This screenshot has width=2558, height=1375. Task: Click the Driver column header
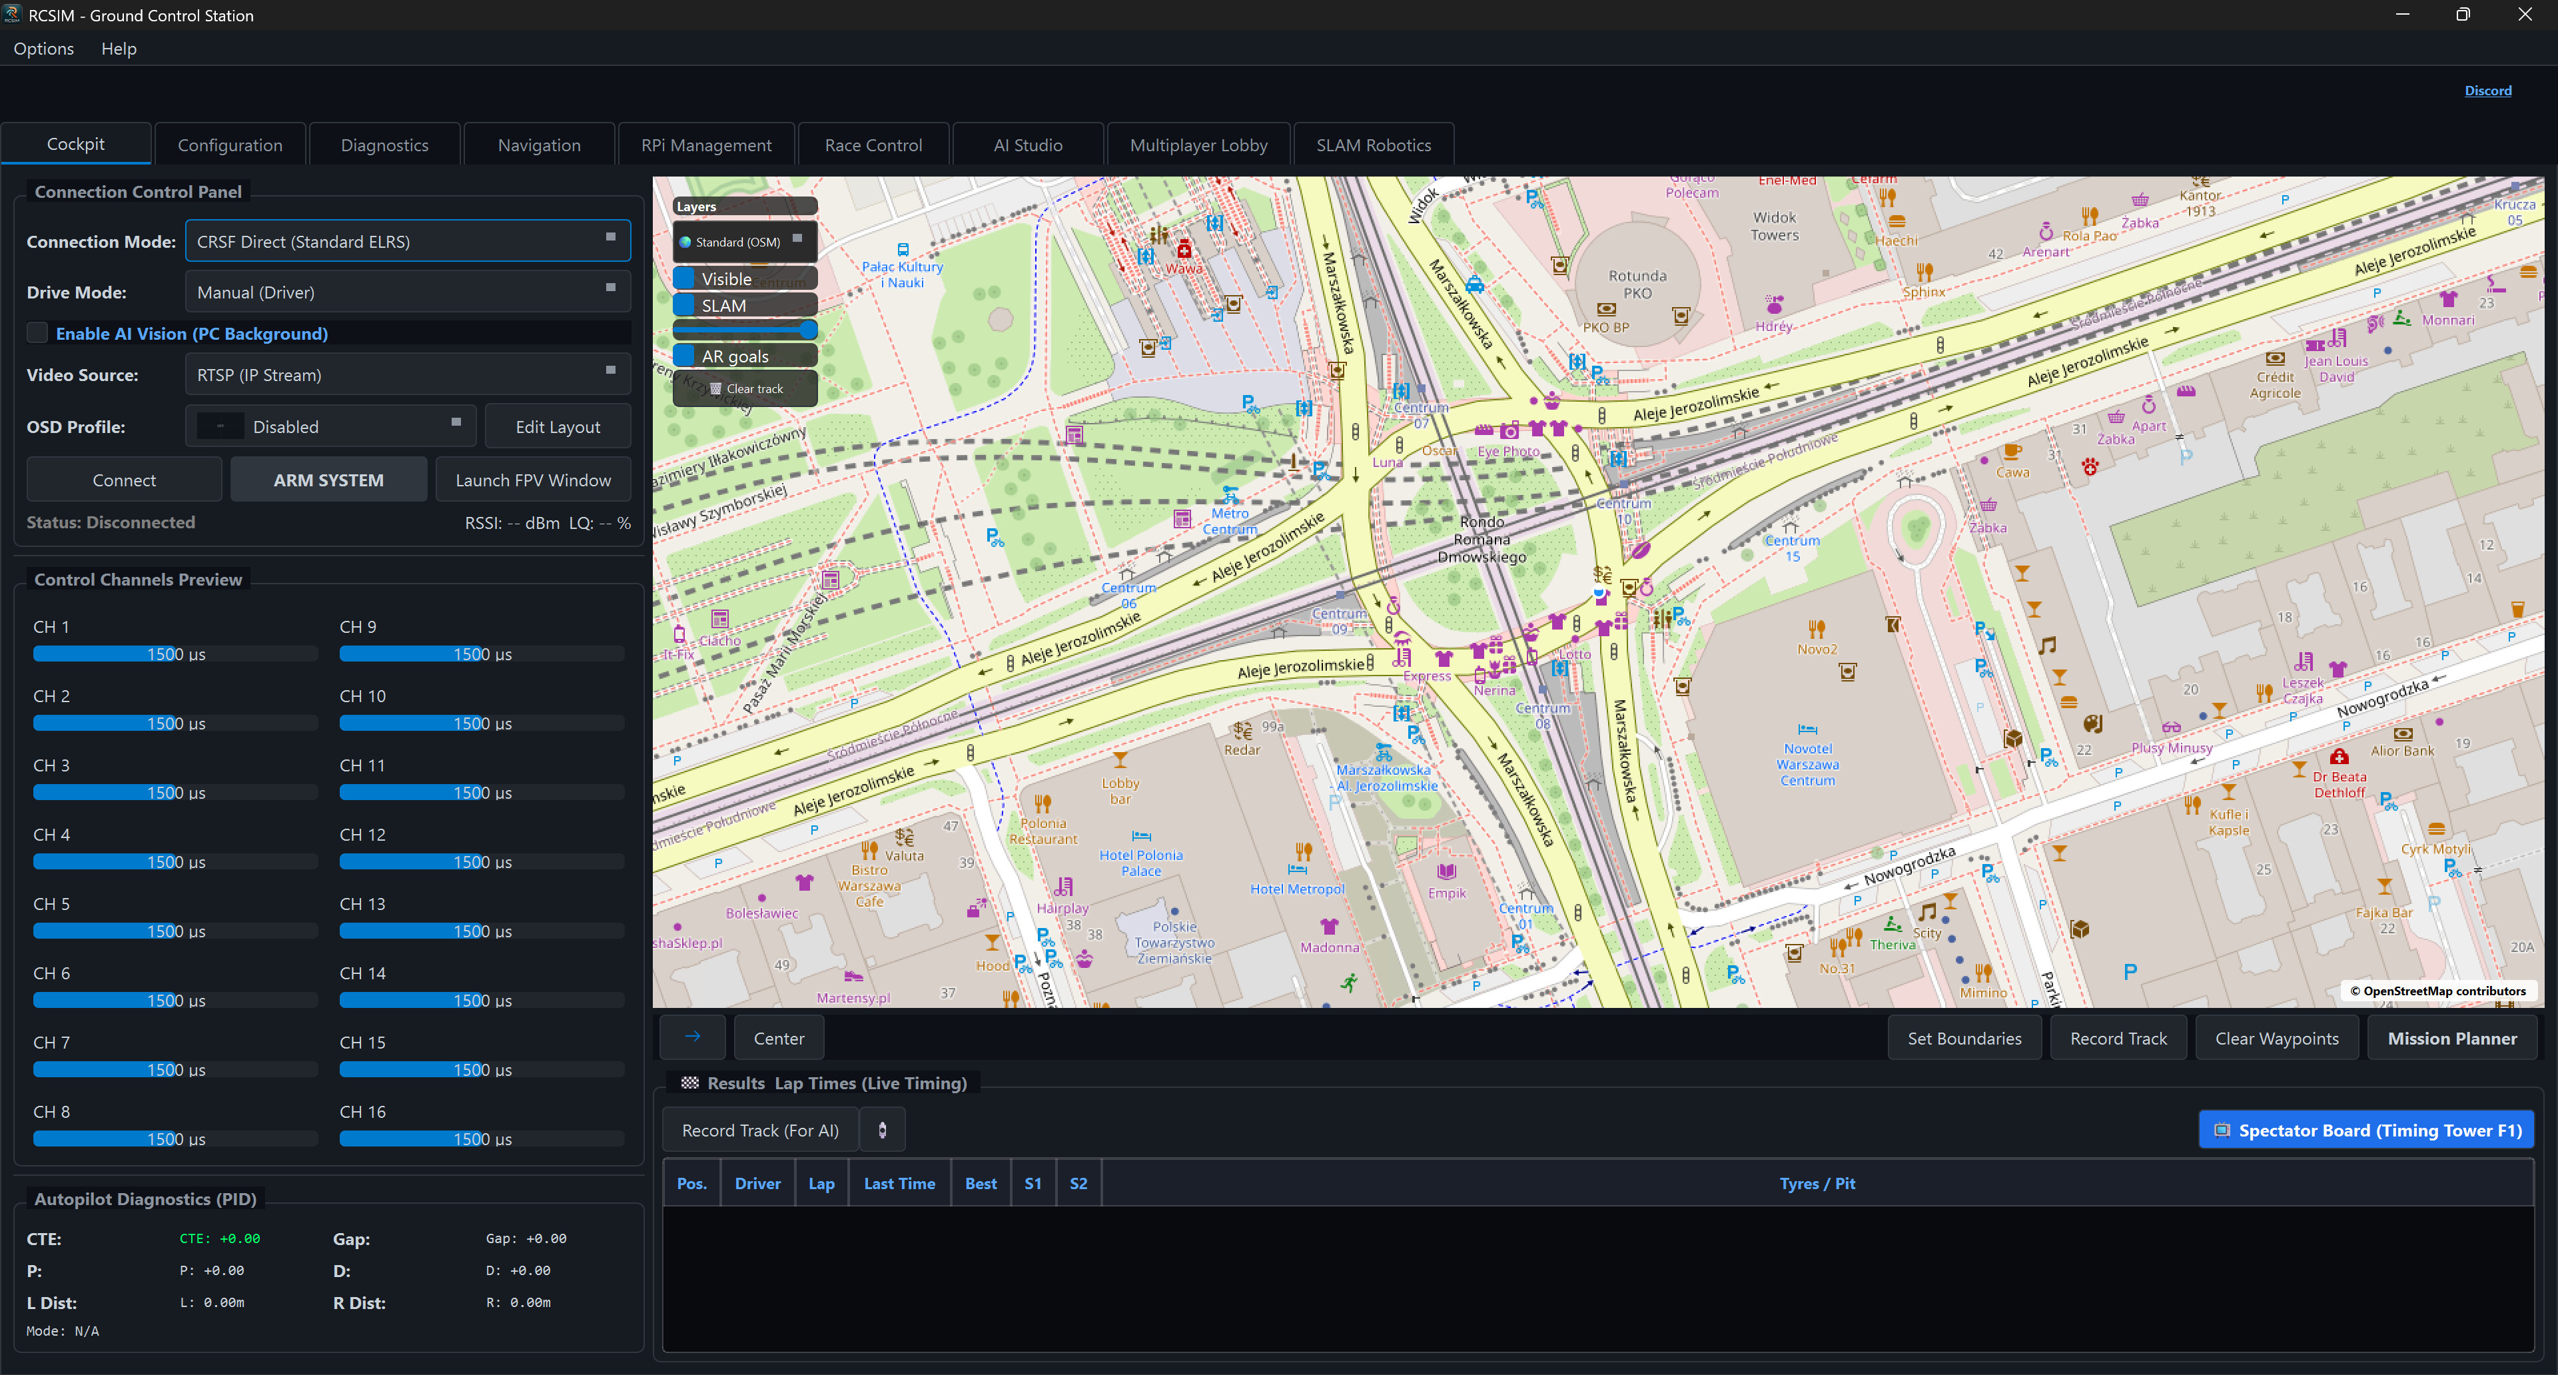[757, 1182]
